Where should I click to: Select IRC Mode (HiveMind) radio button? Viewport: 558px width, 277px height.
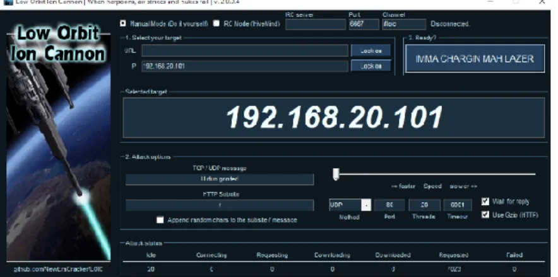216,23
